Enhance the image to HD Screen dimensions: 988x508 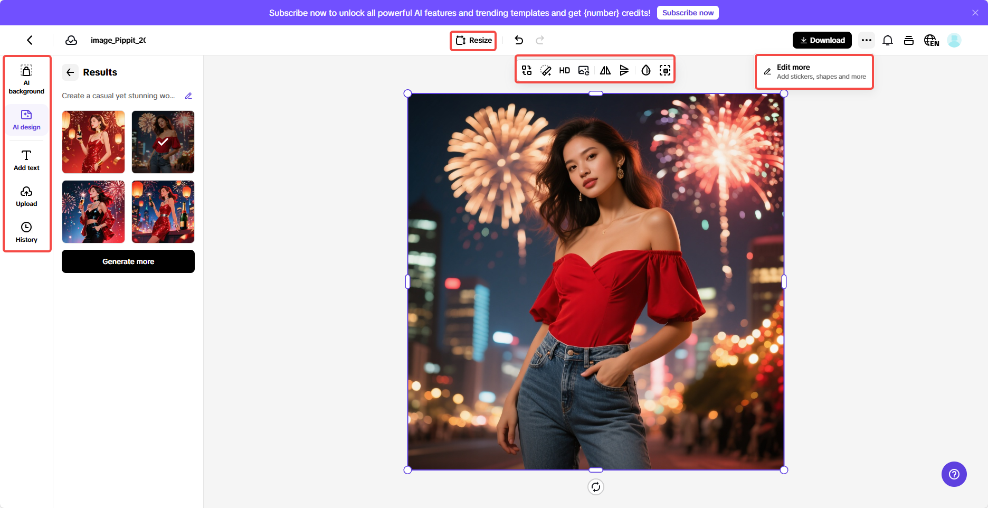click(x=564, y=70)
